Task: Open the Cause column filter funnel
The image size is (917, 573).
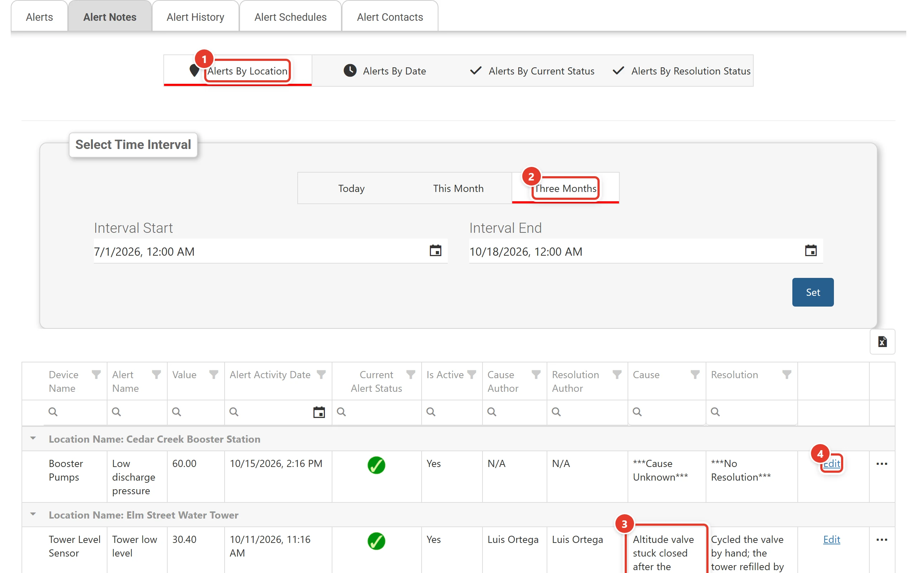Action: (x=695, y=375)
